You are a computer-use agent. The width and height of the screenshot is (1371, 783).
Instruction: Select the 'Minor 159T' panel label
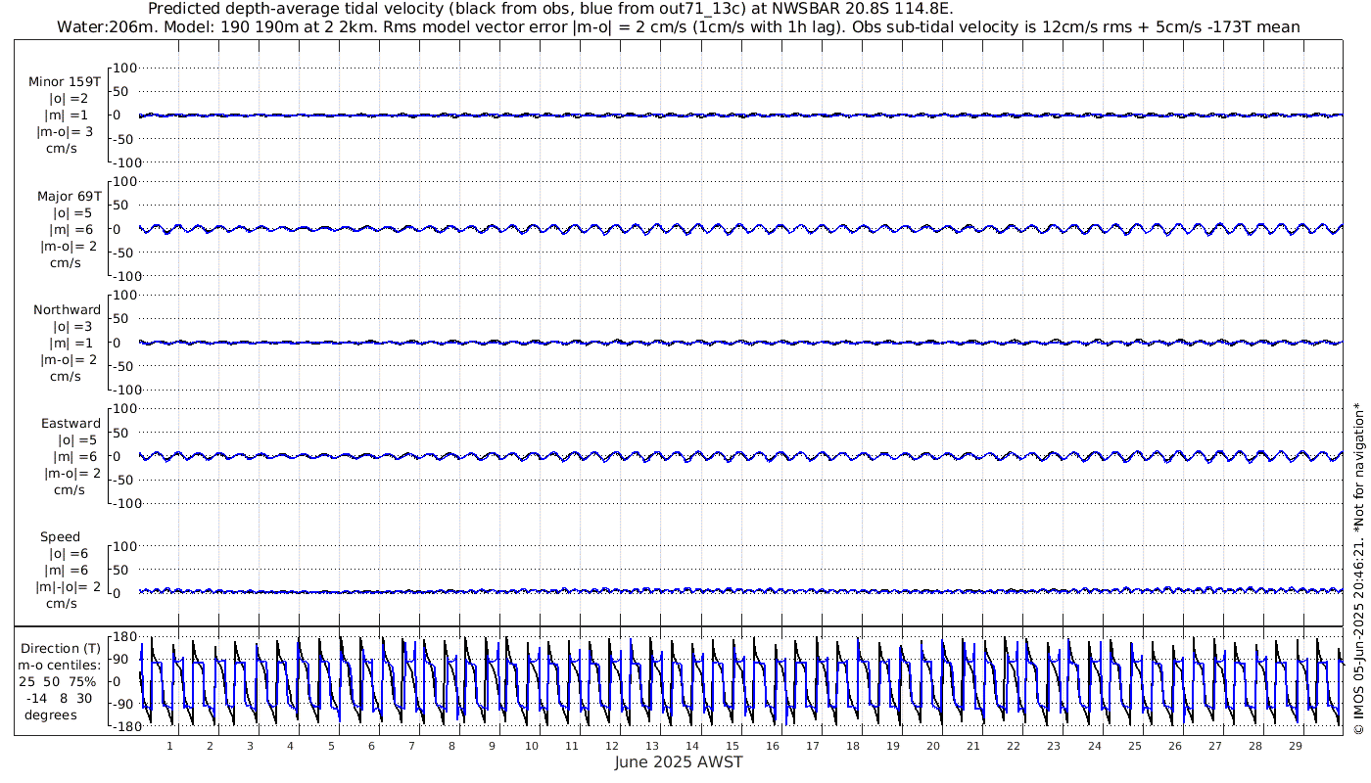(66, 82)
